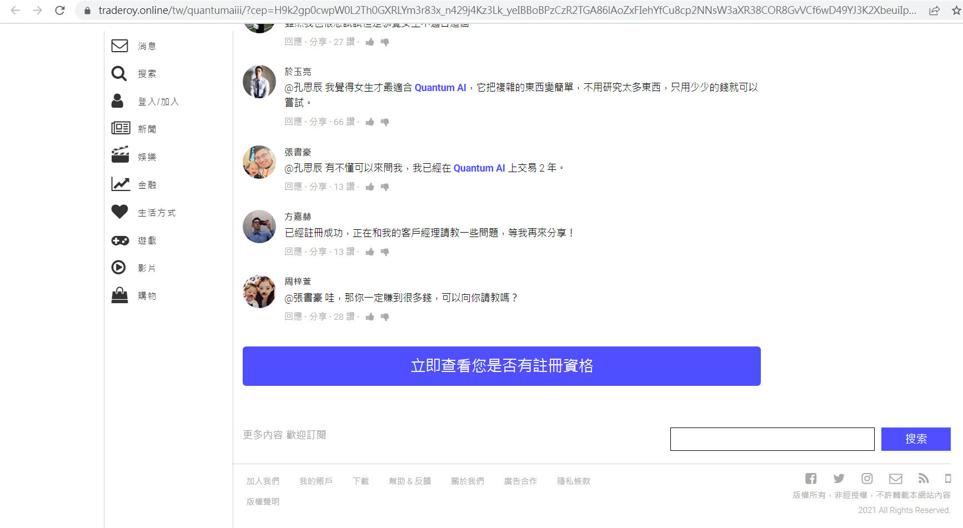Click 周梓萱's profile avatar

[259, 291]
